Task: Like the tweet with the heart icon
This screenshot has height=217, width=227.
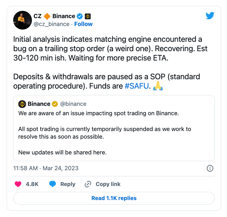Action: click(x=18, y=184)
